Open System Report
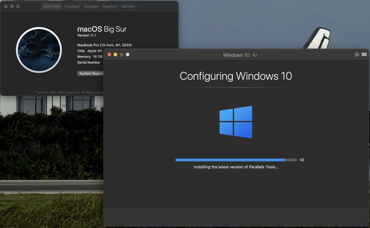The height and width of the screenshot is (228, 370). (x=90, y=73)
